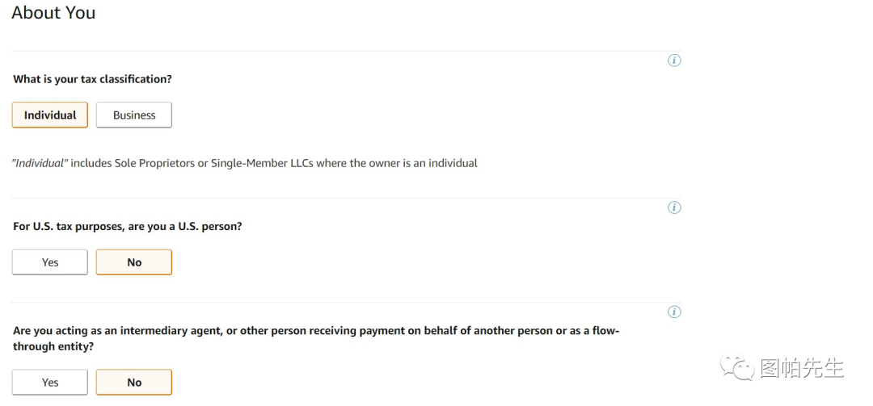The image size is (873, 406).
Task: Click "where the owner is an individual" text
Action: coord(413,163)
